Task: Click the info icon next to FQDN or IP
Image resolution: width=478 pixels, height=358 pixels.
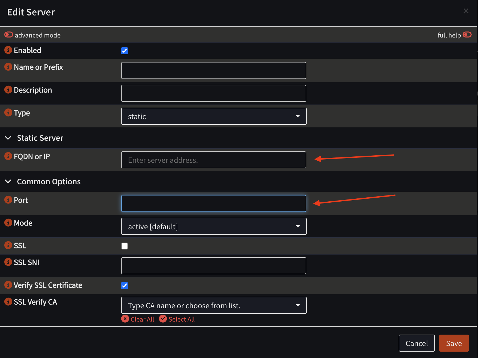Action: pyautogui.click(x=8, y=156)
